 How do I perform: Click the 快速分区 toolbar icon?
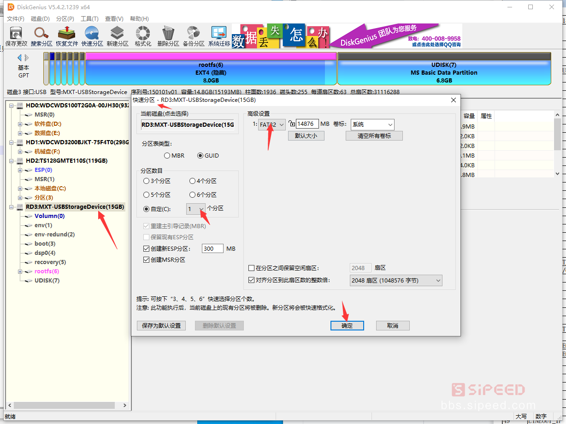(92, 36)
